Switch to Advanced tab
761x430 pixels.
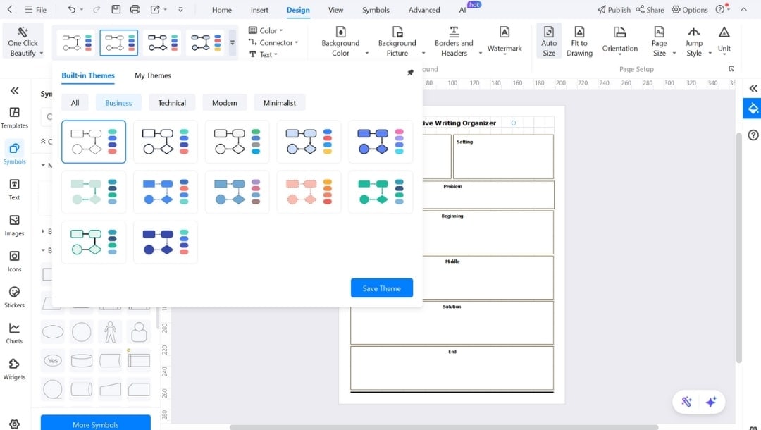tap(424, 10)
